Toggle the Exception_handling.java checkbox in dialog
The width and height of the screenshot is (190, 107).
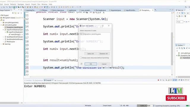(81, 34)
